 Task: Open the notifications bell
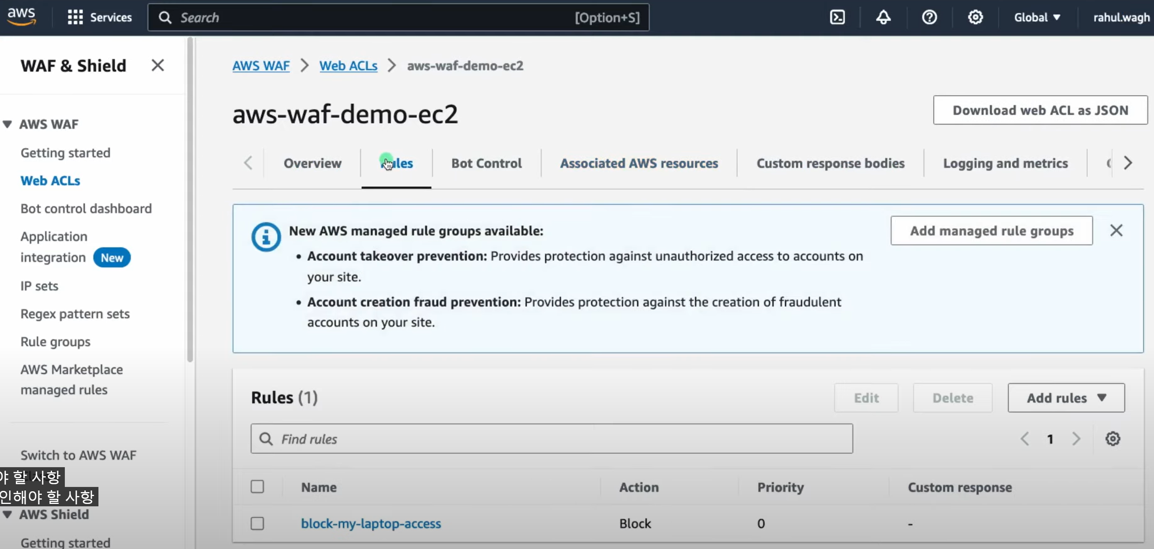(x=883, y=17)
